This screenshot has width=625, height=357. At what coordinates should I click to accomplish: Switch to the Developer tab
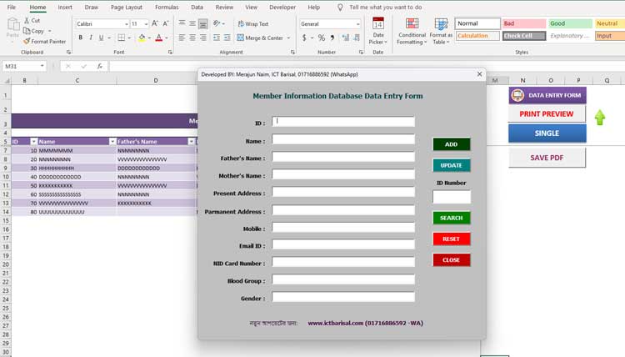tap(282, 7)
